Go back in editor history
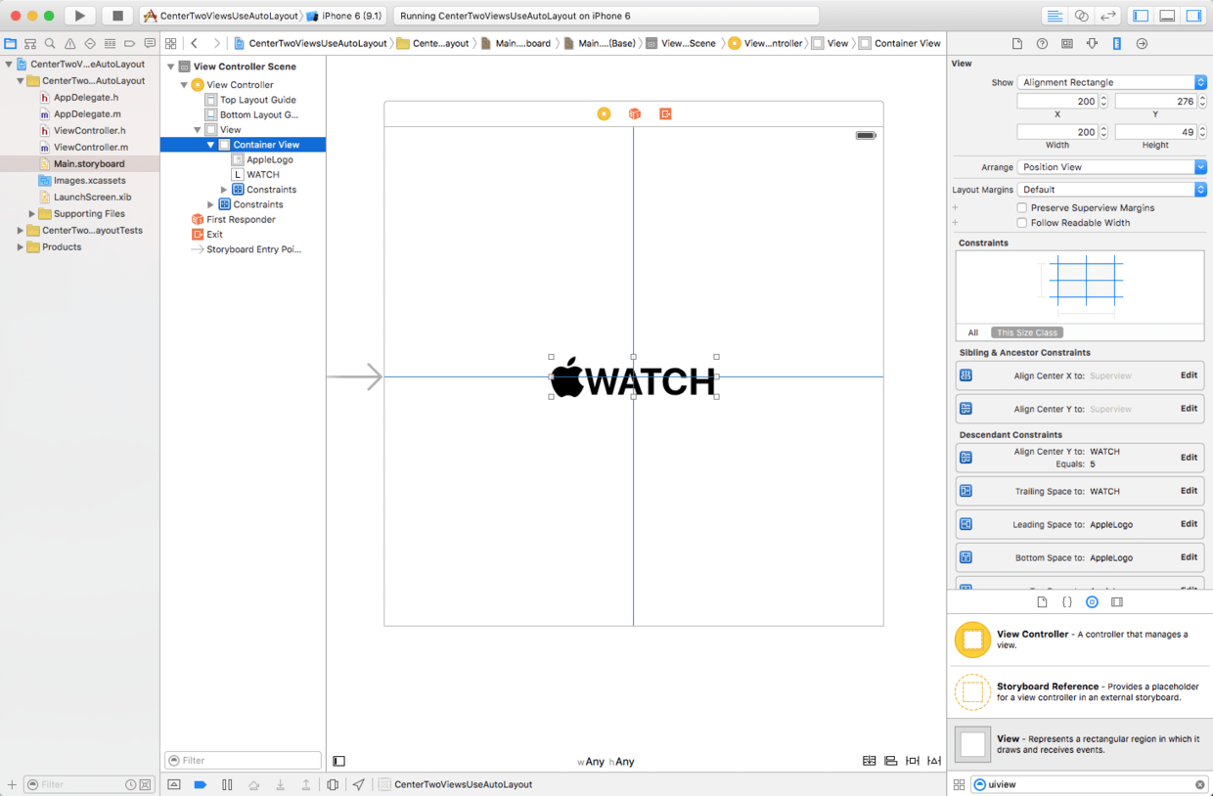The width and height of the screenshot is (1213, 796). [x=195, y=44]
